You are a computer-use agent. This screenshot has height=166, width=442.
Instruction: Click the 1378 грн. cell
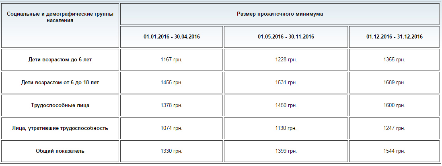(172, 105)
